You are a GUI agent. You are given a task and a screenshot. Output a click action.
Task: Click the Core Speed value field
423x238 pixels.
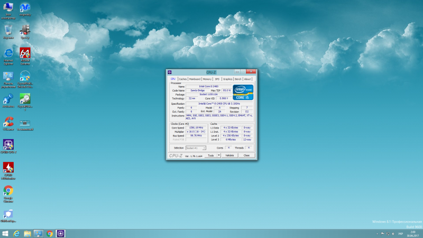tap(196, 127)
